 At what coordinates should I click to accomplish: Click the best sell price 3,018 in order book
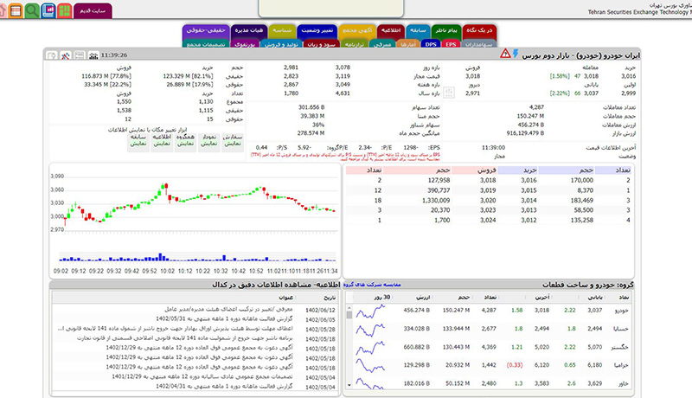[x=488, y=180]
